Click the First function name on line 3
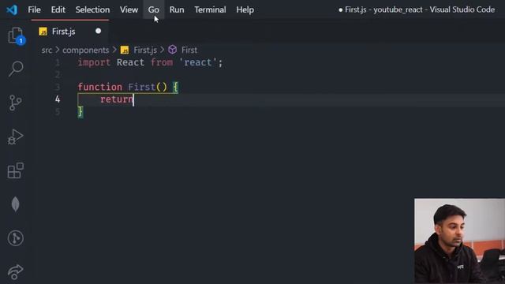This screenshot has height=284, width=505. click(x=142, y=87)
